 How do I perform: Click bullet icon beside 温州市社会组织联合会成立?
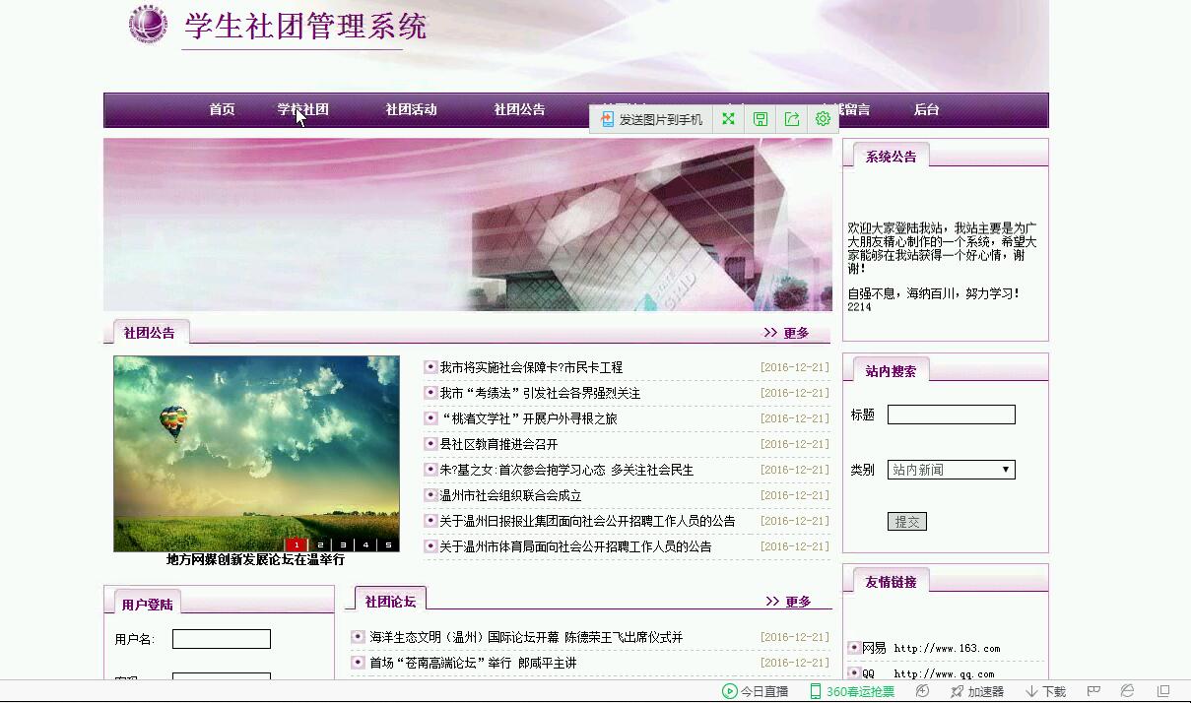click(430, 495)
